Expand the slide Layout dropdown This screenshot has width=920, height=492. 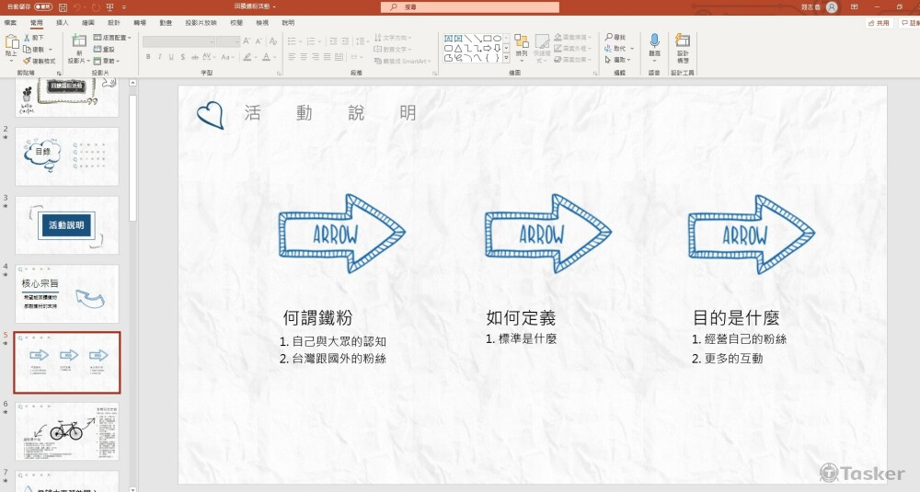click(x=113, y=38)
